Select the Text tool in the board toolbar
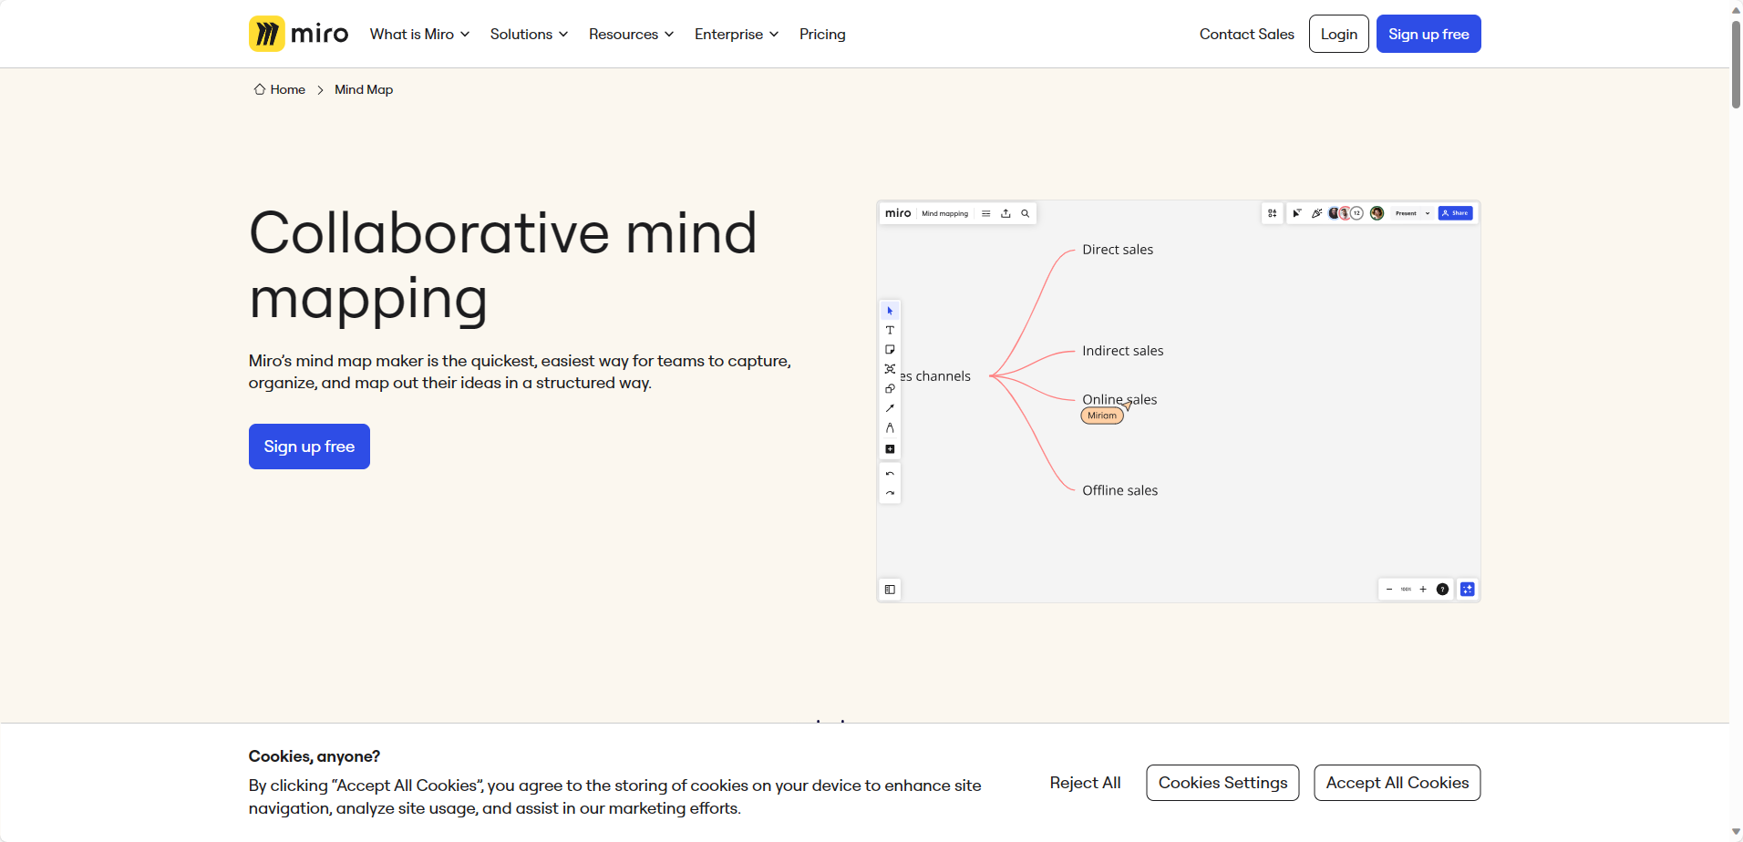The height and width of the screenshot is (842, 1743). [x=890, y=330]
